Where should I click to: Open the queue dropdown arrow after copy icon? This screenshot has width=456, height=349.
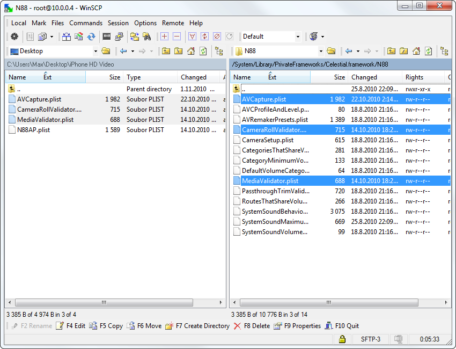pos(52,37)
